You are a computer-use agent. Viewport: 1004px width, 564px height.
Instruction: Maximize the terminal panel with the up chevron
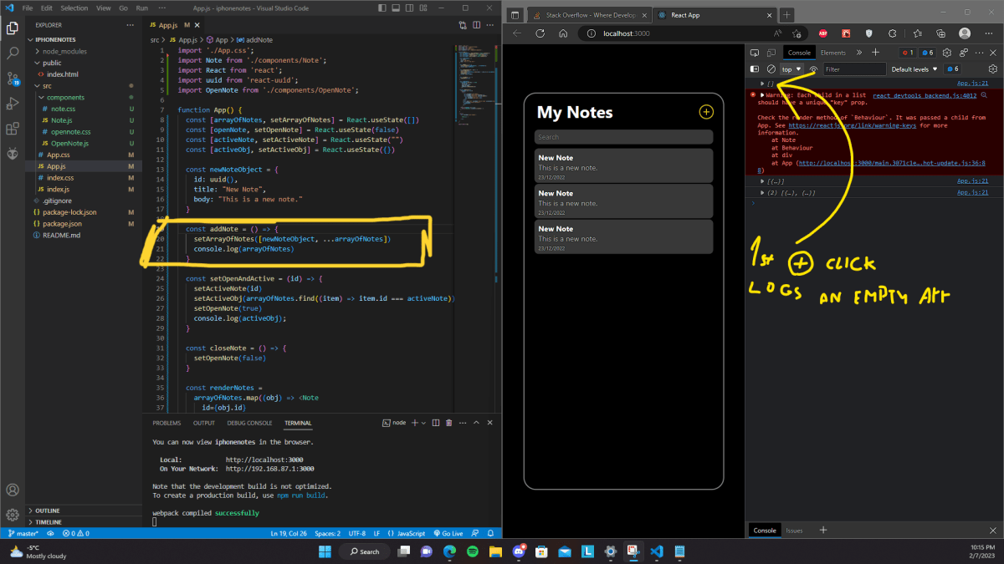click(x=477, y=423)
